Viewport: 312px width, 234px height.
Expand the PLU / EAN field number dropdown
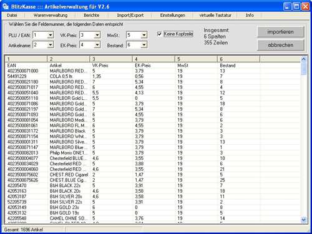click(x=51, y=35)
